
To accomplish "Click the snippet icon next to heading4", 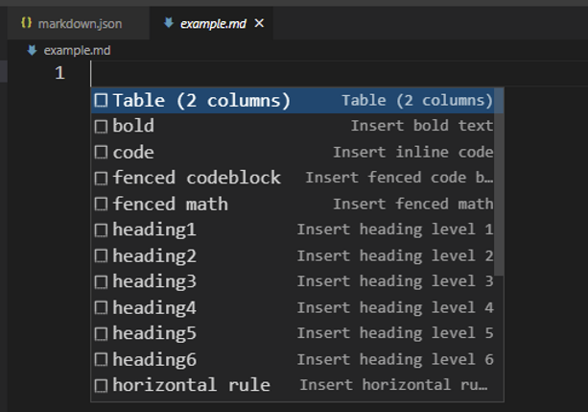I will click(x=101, y=307).
